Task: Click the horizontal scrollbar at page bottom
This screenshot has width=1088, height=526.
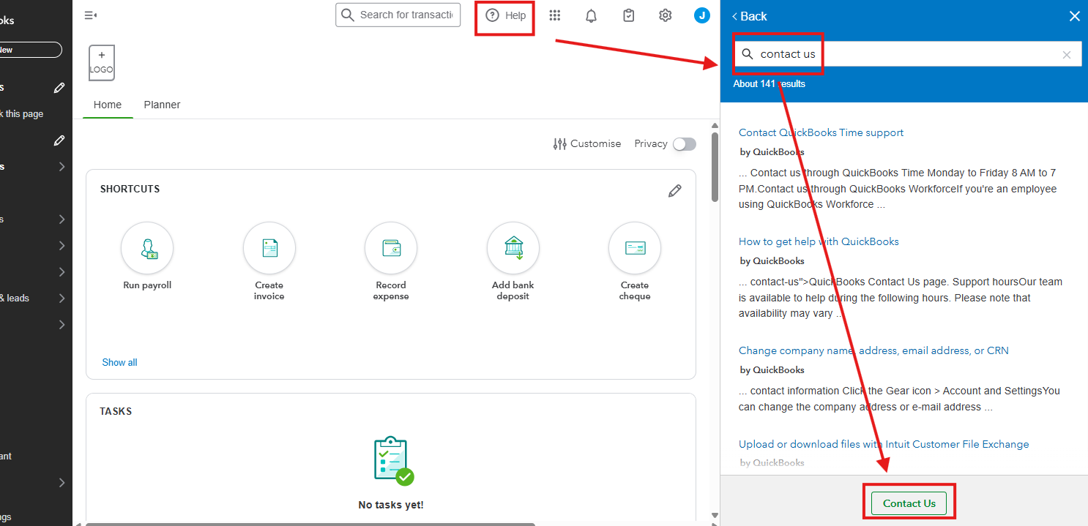Action: pyautogui.click(x=310, y=524)
